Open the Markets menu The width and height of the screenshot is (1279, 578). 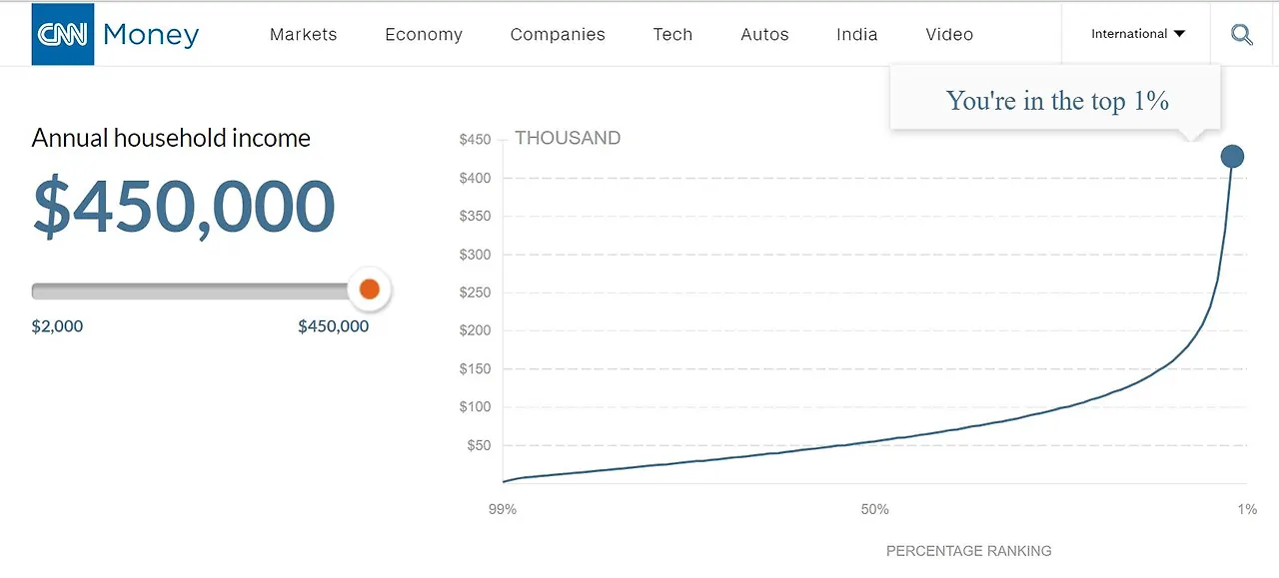[303, 35]
